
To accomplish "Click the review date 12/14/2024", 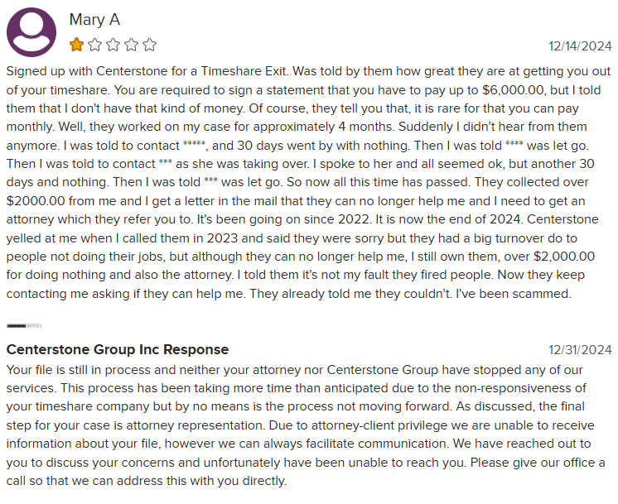I will (x=580, y=46).
